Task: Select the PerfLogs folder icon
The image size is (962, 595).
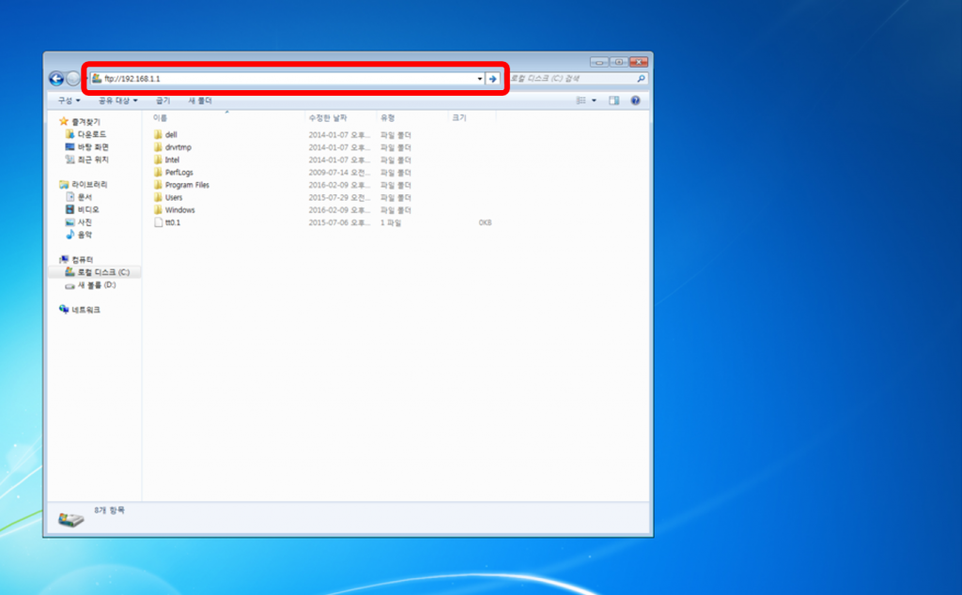Action: 158,172
